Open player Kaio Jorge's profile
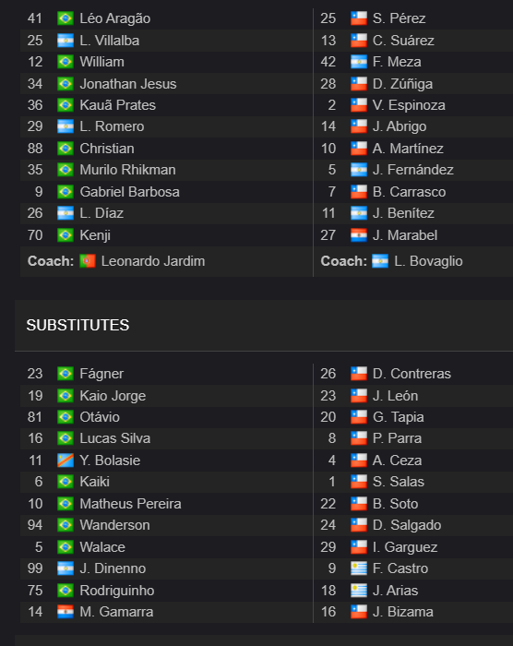 [113, 396]
